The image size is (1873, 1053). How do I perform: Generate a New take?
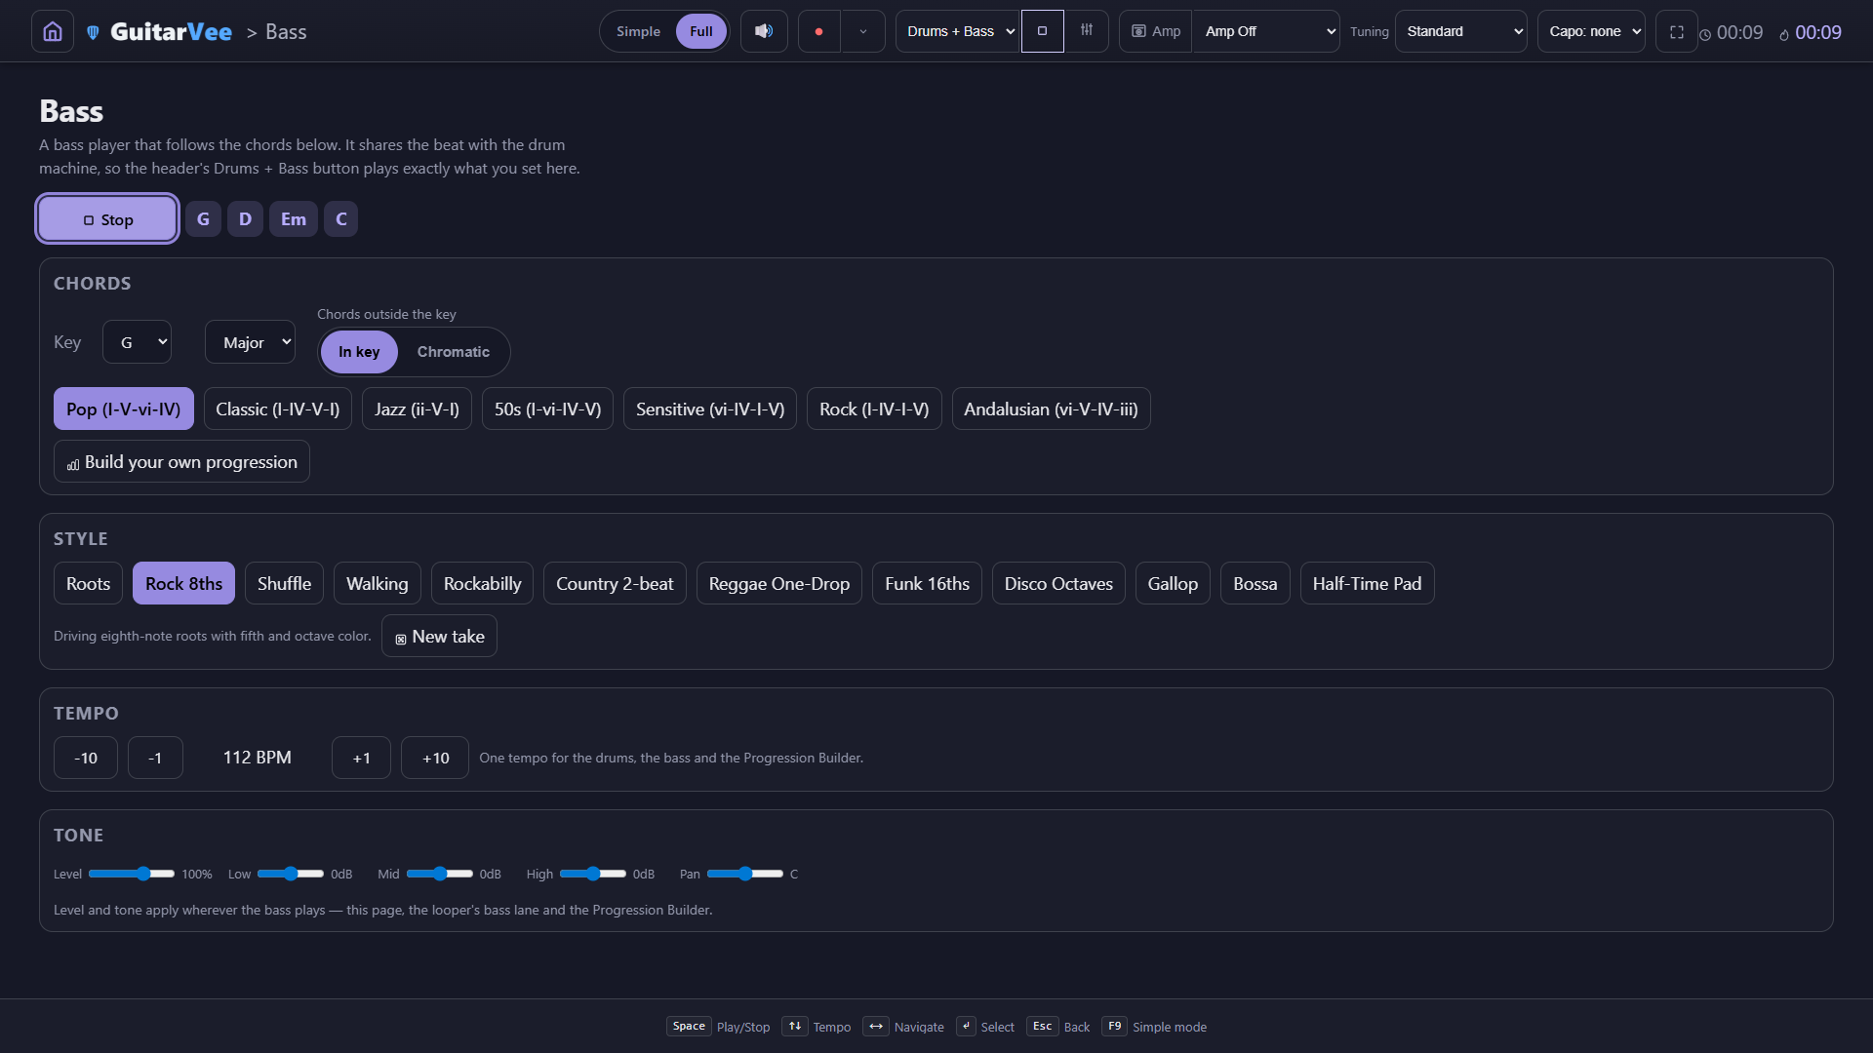pos(439,637)
